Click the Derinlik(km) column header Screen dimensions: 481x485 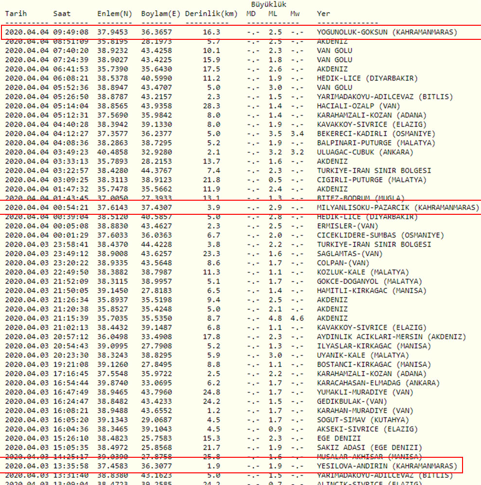(x=211, y=13)
